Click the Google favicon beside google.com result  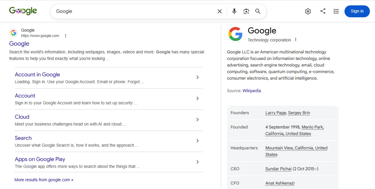(13, 33)
